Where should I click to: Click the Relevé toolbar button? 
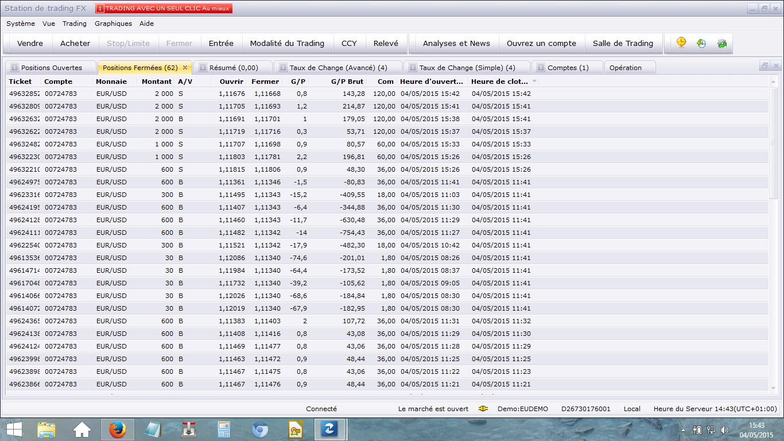tap(386, 44)
